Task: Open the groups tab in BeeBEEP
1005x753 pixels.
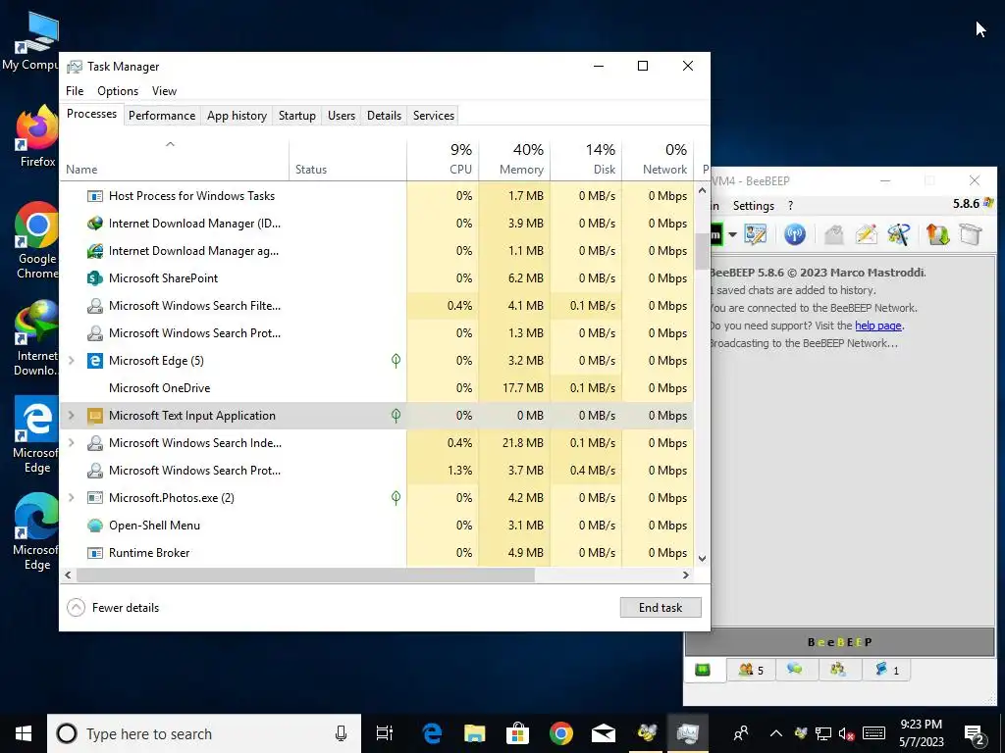Action: (x=838, y=670)
